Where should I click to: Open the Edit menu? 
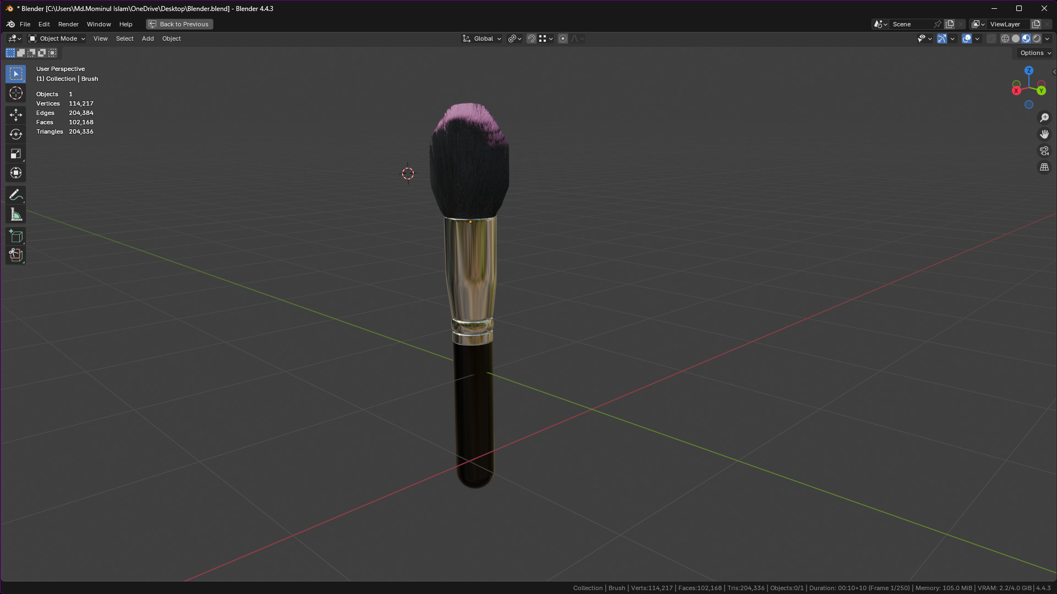click(x=44, y=24)
